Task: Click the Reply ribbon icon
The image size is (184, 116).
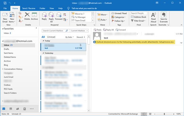Action: pyautogui.click(x=44, y=15)
